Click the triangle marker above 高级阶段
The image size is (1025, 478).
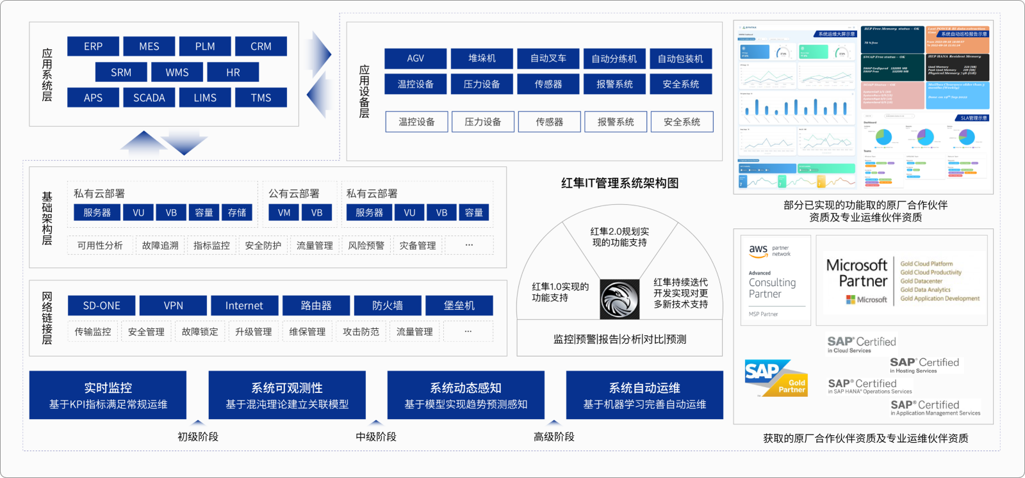[554, 423]
